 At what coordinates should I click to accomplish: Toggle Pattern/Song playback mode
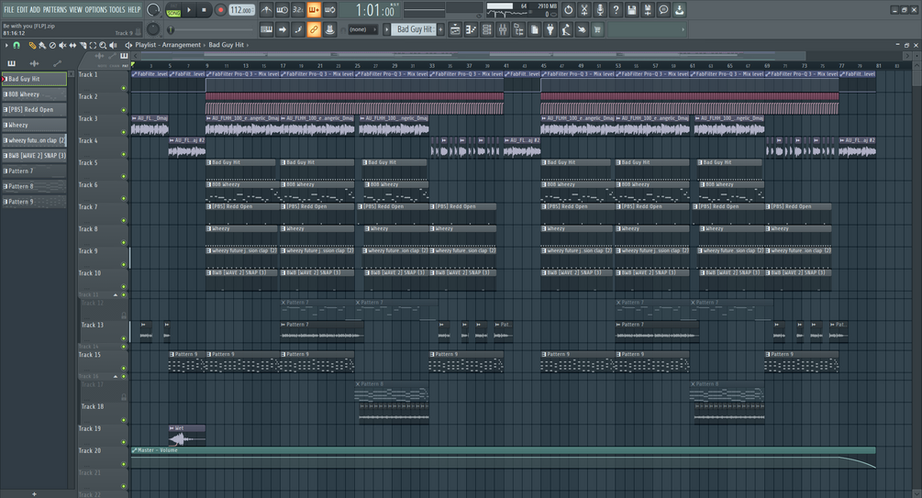click(173, 10)
